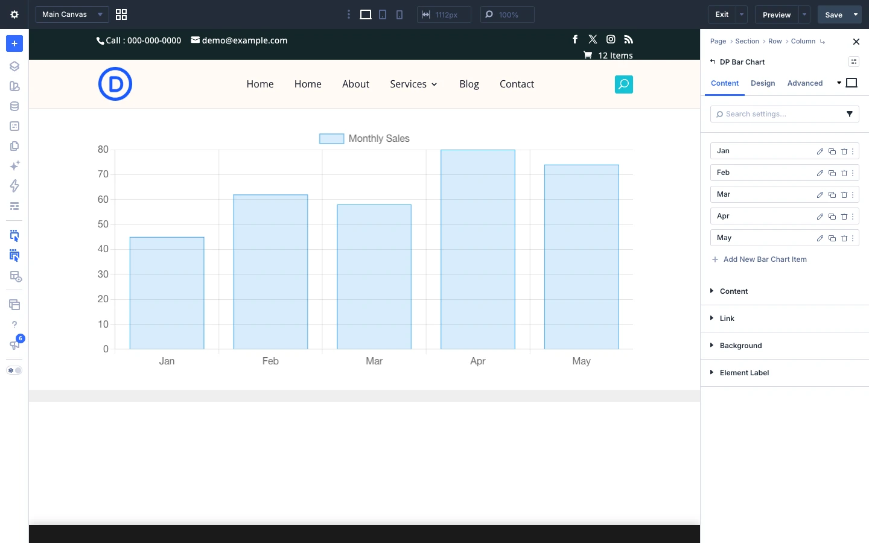Click the 100% zoom field
This screenshot has height=543, width=869.
[x=508, y=14]
